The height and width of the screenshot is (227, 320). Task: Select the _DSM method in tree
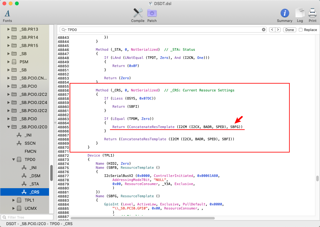35,176
